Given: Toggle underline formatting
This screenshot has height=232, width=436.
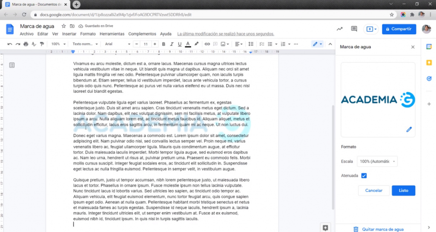Looking at the screenshot, I should coord(180,44).
